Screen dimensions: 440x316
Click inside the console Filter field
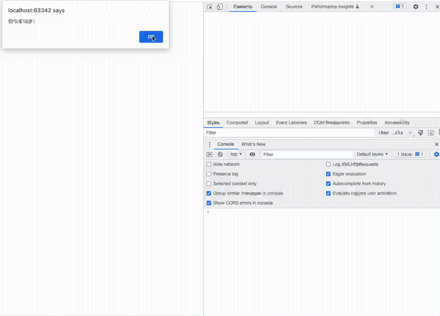tap(306, 154)
